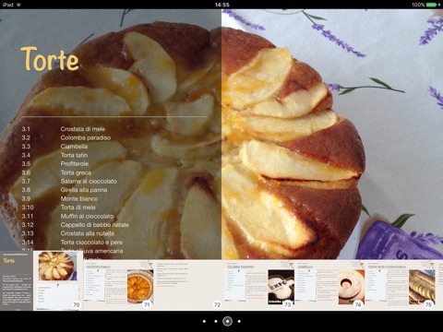This screenshot has height=332, width=443.
Task: Jump to Profiterole section 3.5
Action: 75,164
